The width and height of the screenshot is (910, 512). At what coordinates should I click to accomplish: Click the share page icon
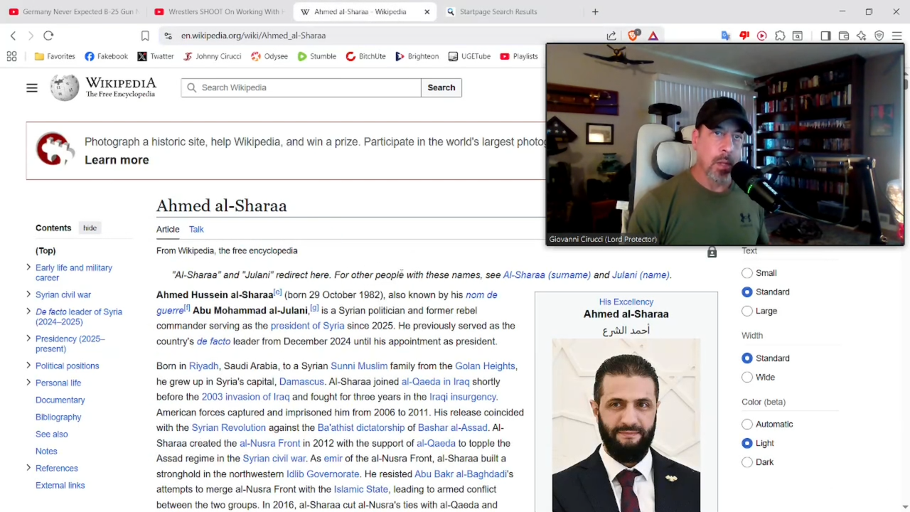(611, 36)
